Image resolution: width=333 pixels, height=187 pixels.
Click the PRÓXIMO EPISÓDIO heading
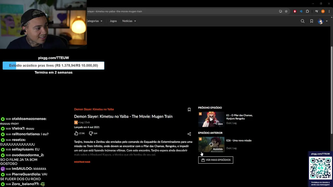pos(210,108)
